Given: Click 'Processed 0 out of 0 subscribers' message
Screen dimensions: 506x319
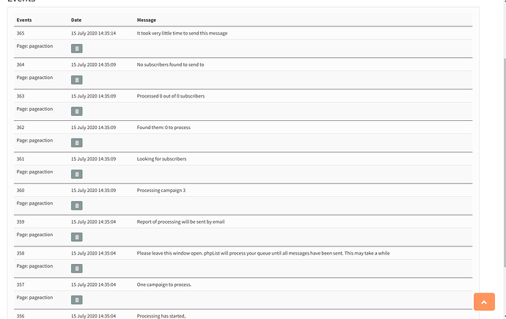Looking at the screenshot, I should [171, 96].
